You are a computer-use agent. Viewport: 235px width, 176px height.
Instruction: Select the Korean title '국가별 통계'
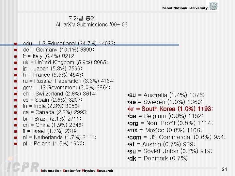tap(82, 18)
